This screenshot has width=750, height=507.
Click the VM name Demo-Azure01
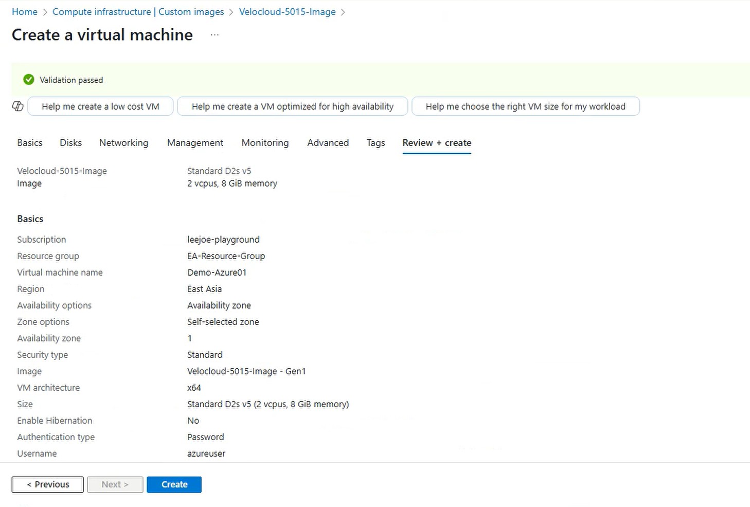217,273
